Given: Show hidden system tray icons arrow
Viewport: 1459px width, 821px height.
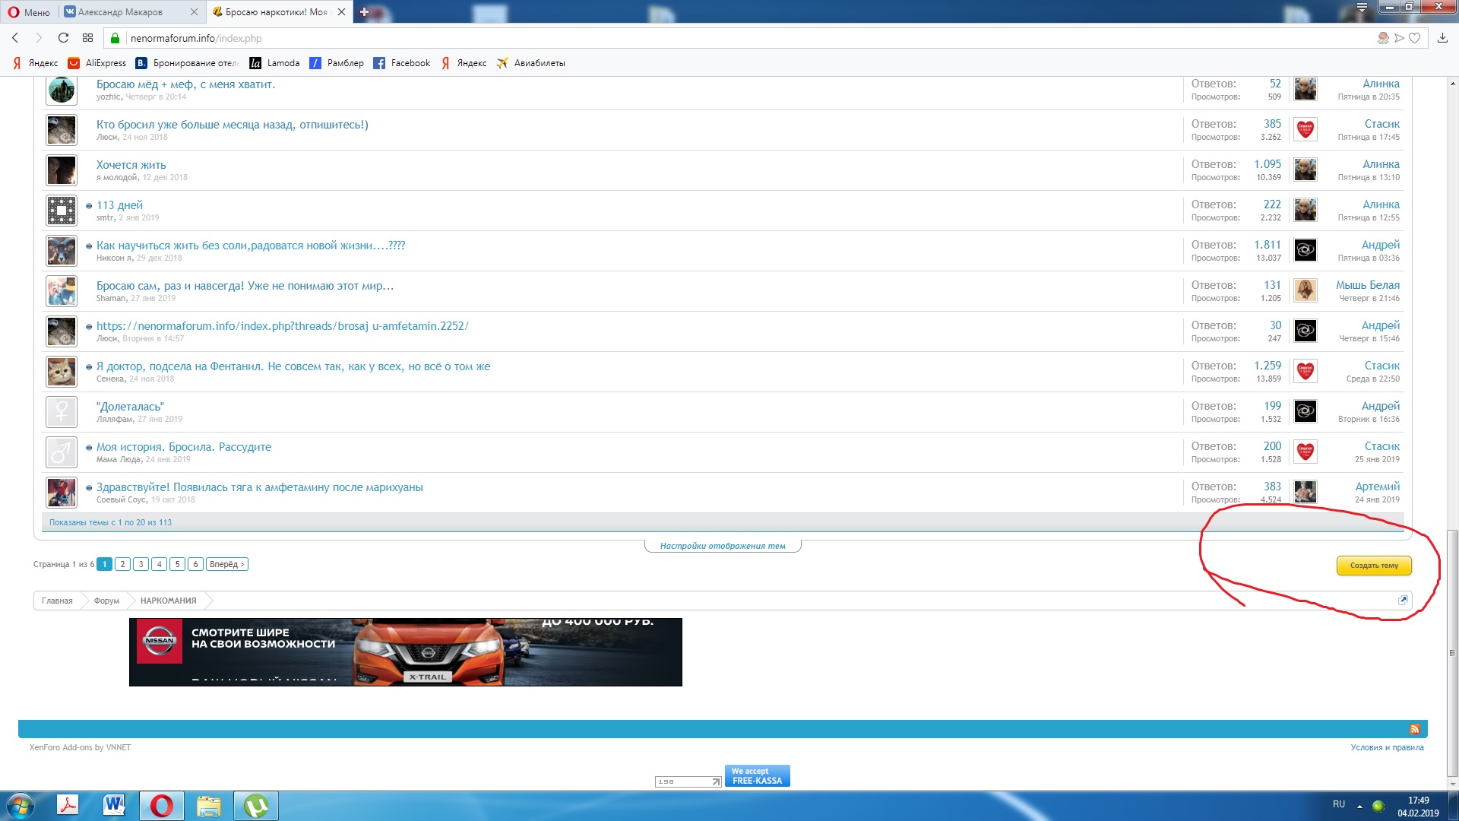Looking at the screenshot, I should pyautogui.click(x=1359, y=806).
